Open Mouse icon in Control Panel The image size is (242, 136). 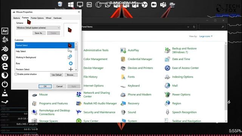click(x=34, y=95)
